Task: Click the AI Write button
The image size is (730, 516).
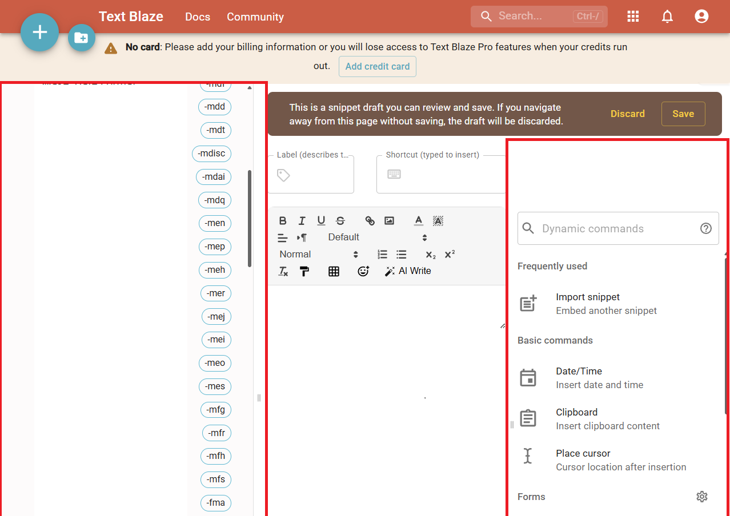Action: click(408, 271)
